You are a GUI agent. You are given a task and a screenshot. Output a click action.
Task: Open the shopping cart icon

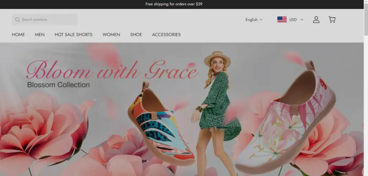[x=332, y=20]
